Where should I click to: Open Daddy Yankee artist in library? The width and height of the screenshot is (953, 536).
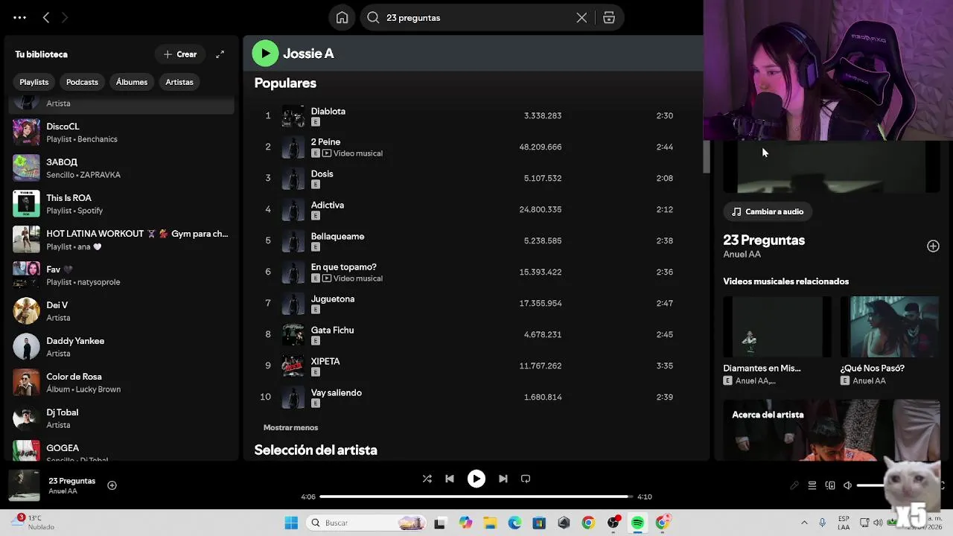click(x=123, y=347)
